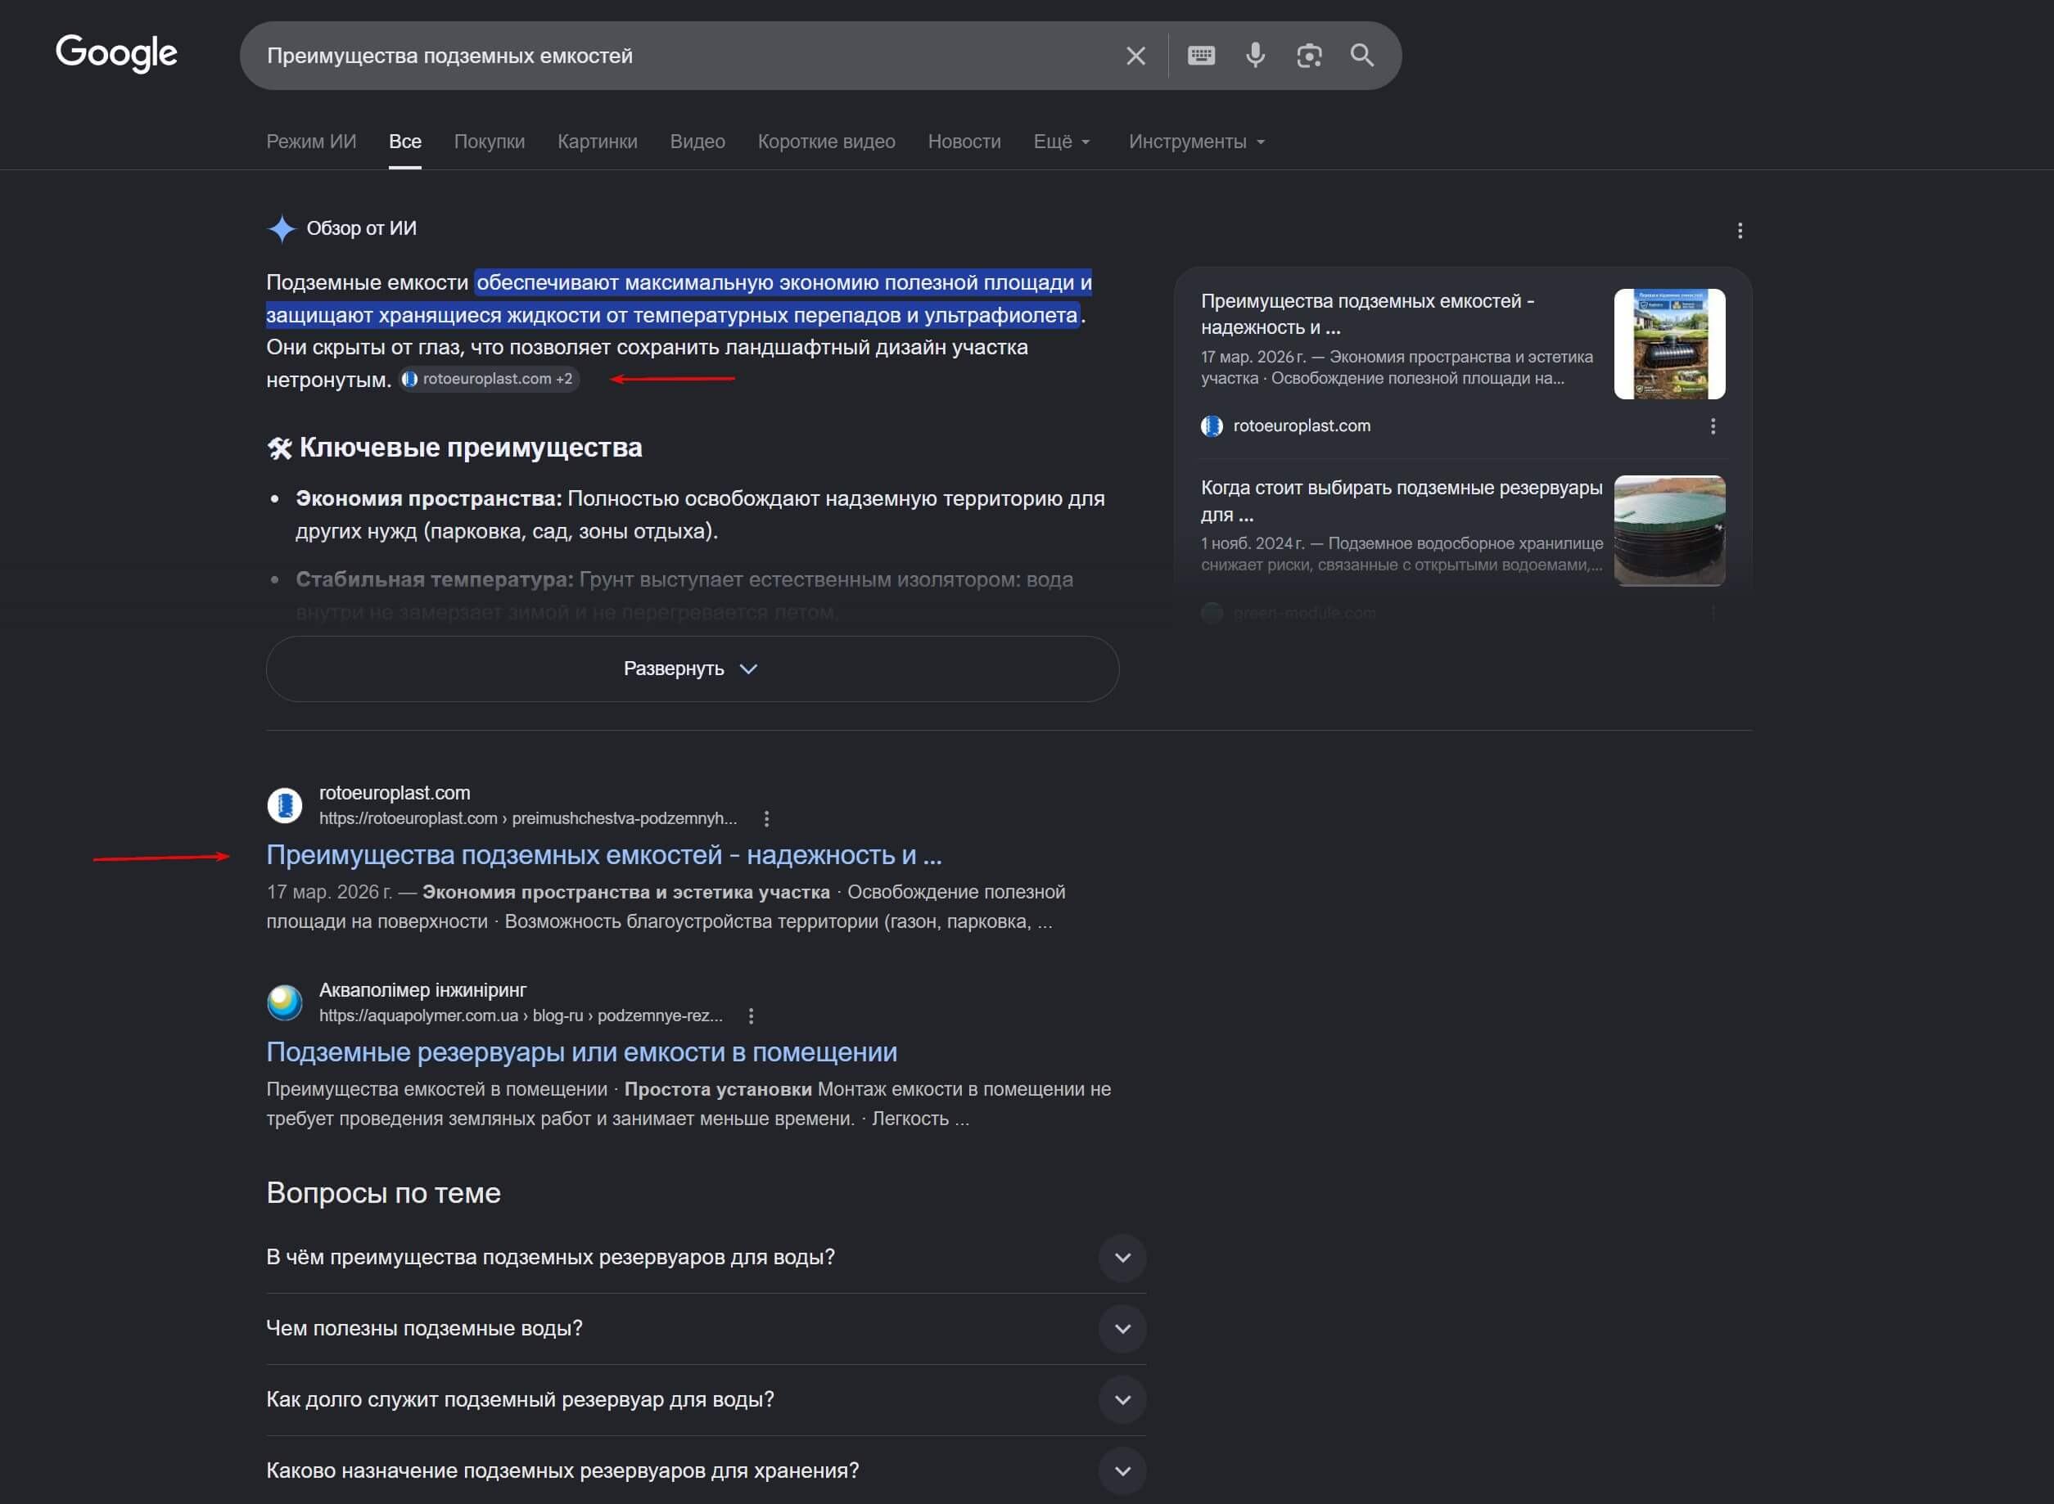Click the aquapolymer.com.ua URL breadcrumb
The width and height of the screenshot is (2054, 1504).
click(x=520, y=1015)
